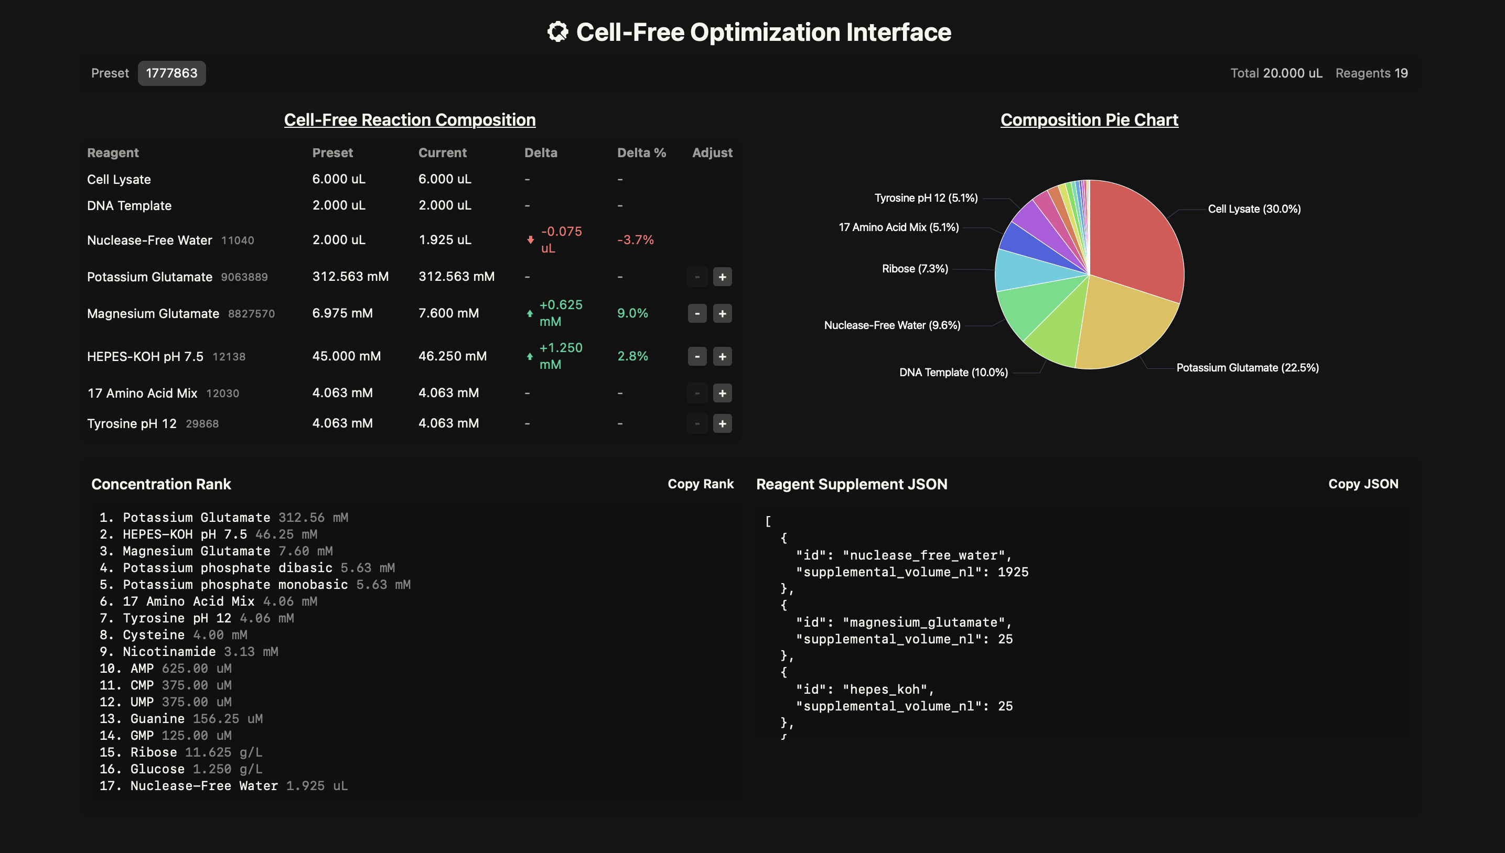Click the 'DNA Template (10.0%)' pie label
The height and width of the screenshot is (853, 1505).
tap(953, 373)
